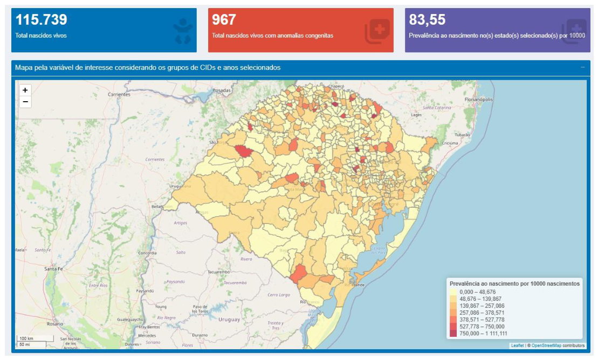Click the 115.739 total live births value
The width and height of the screenshot is (598, 360).
[x=41, y=19]
